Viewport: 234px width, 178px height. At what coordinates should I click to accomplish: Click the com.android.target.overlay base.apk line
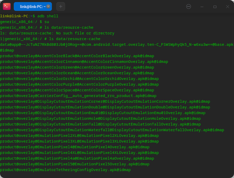[x=116, y=44]
